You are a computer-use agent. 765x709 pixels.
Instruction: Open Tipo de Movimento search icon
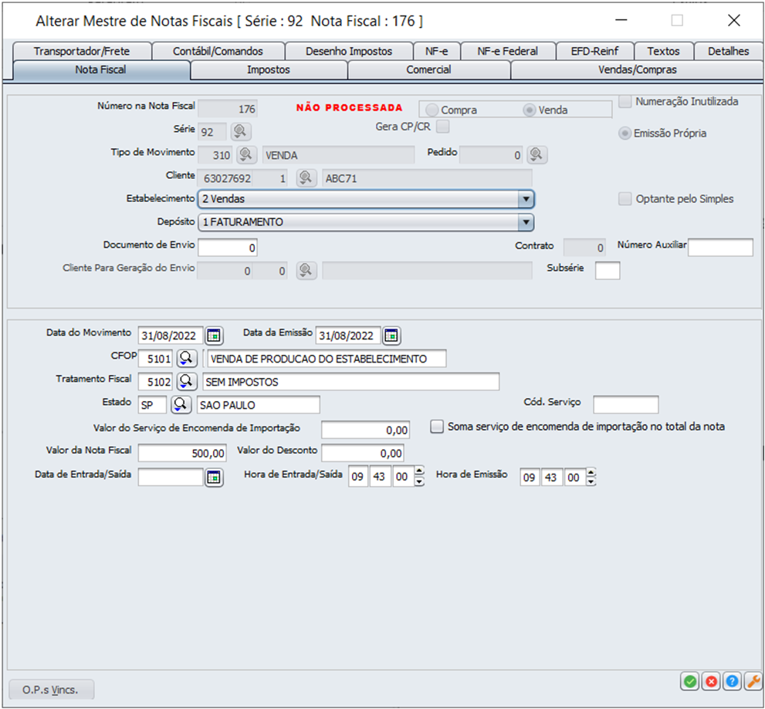[246, 154]
